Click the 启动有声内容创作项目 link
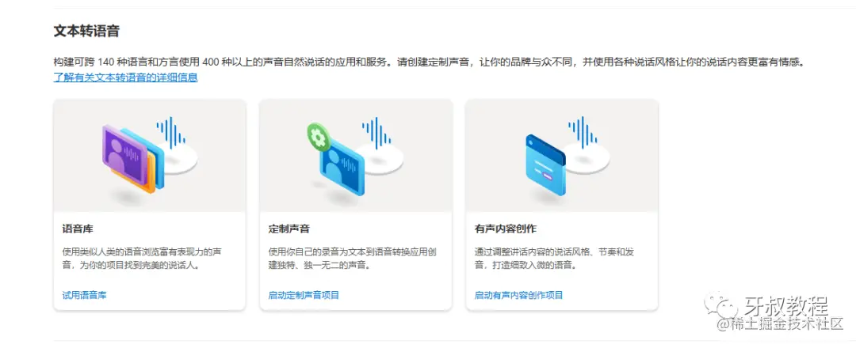The width and height of the screenshot is (856, 344). (518, 296)
